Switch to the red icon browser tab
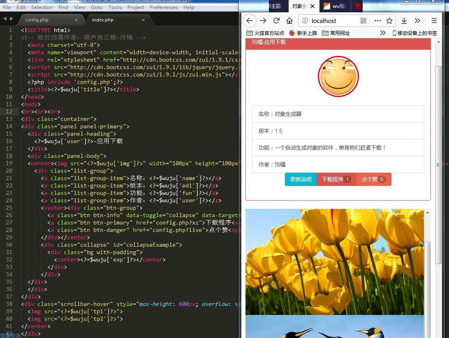 (358, 6)
